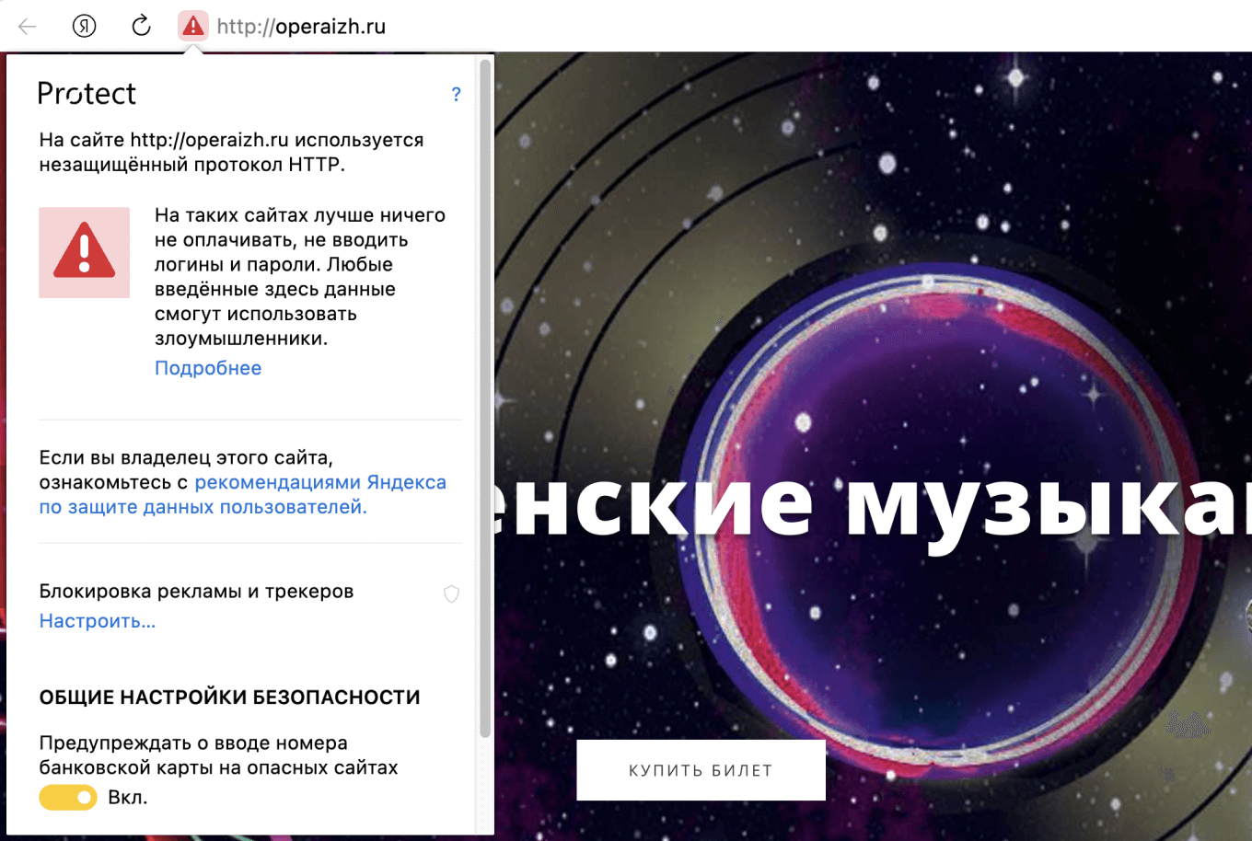Click "Настроить..." to configure ad blocking
The image size is (1252, 841).
97,621
